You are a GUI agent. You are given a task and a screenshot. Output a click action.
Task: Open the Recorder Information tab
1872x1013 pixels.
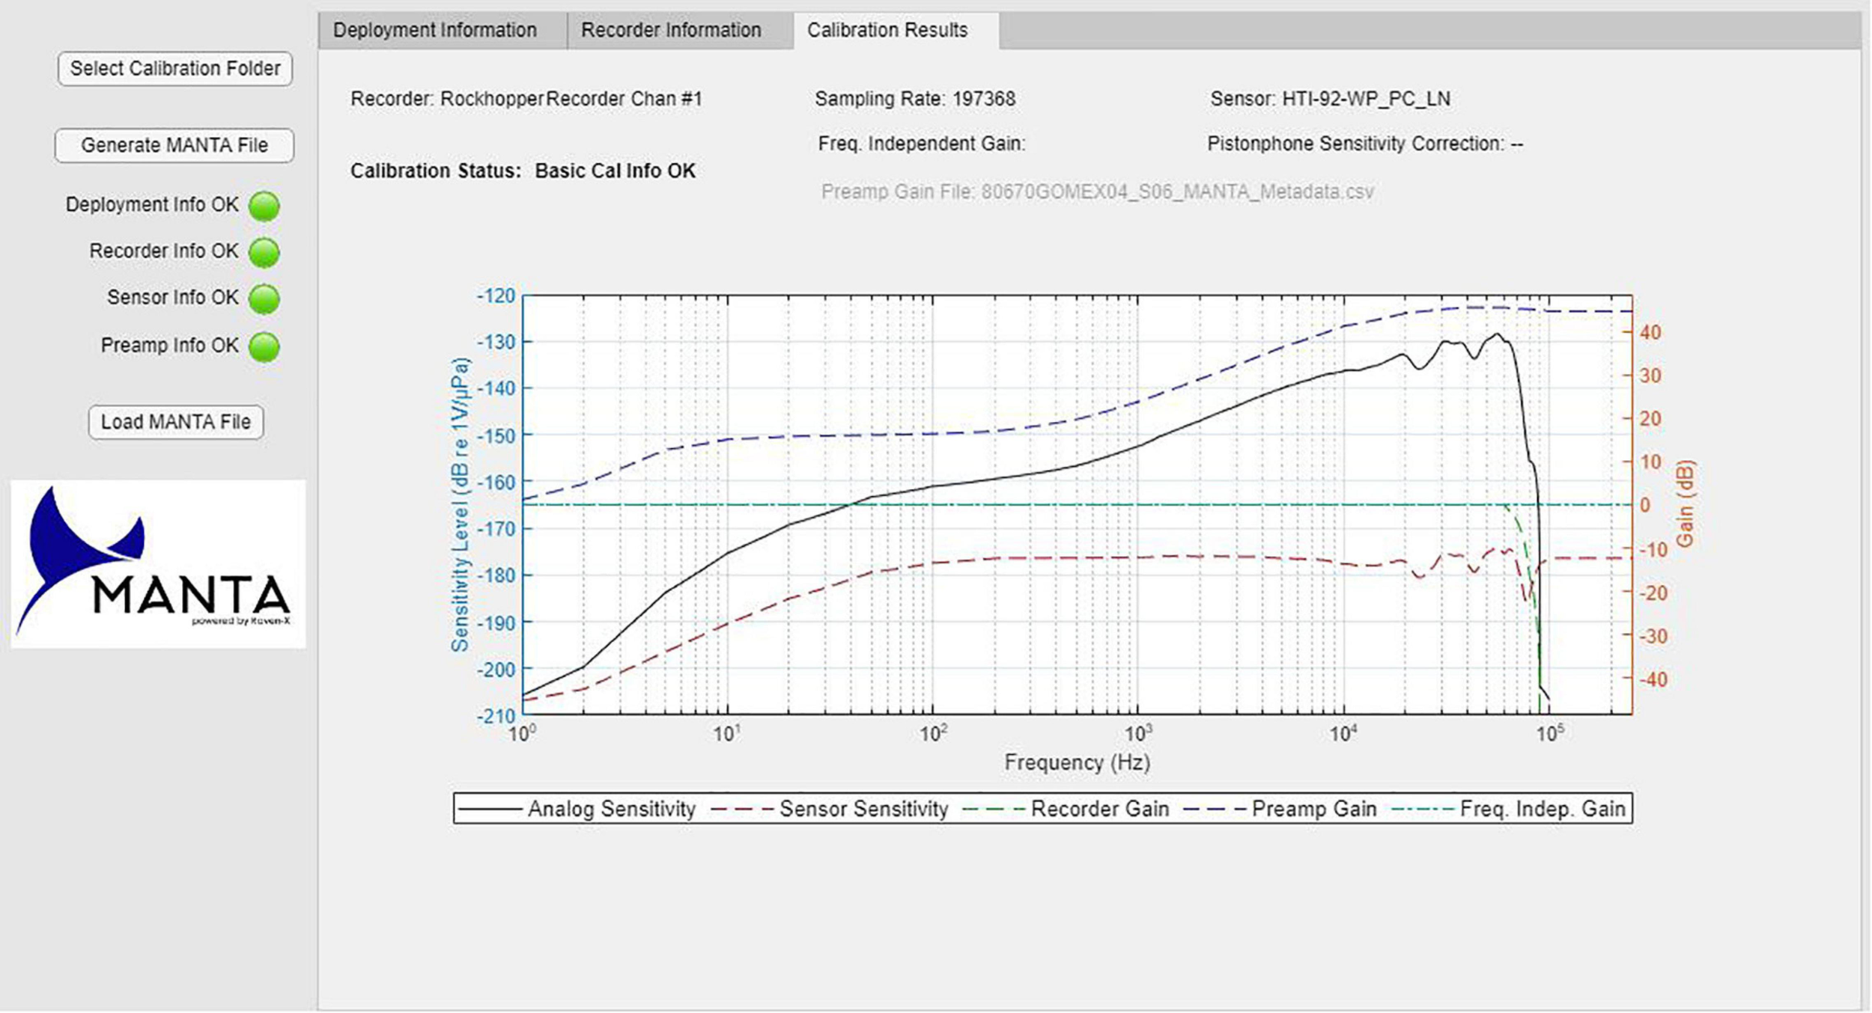point(671,30)
